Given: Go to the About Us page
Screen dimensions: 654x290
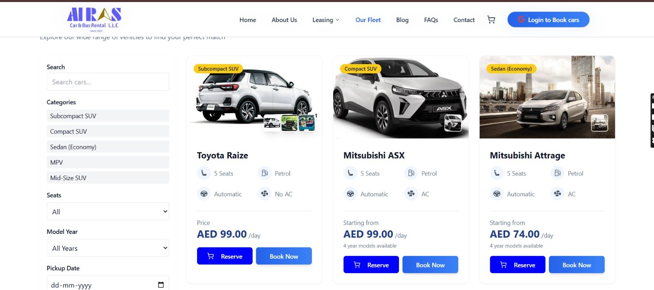Looking at the screenshot, I should [x=284, y=20].
